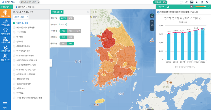This screenshot has height=110, width=211.
Task: Open the 주거와 교통 category icon
Action: pyautogui.click(x=5, y=22)
